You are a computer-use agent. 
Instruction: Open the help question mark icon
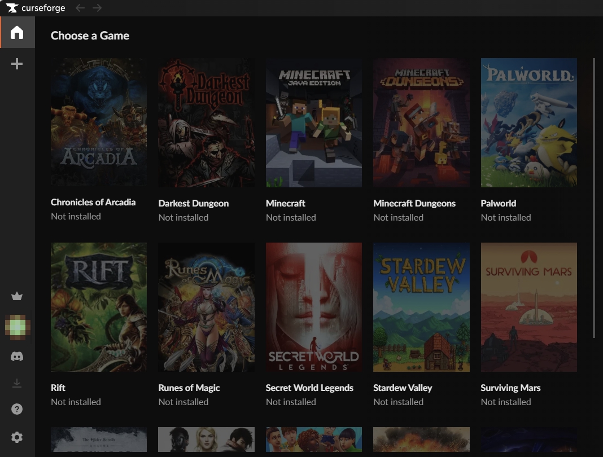[17, 409]
